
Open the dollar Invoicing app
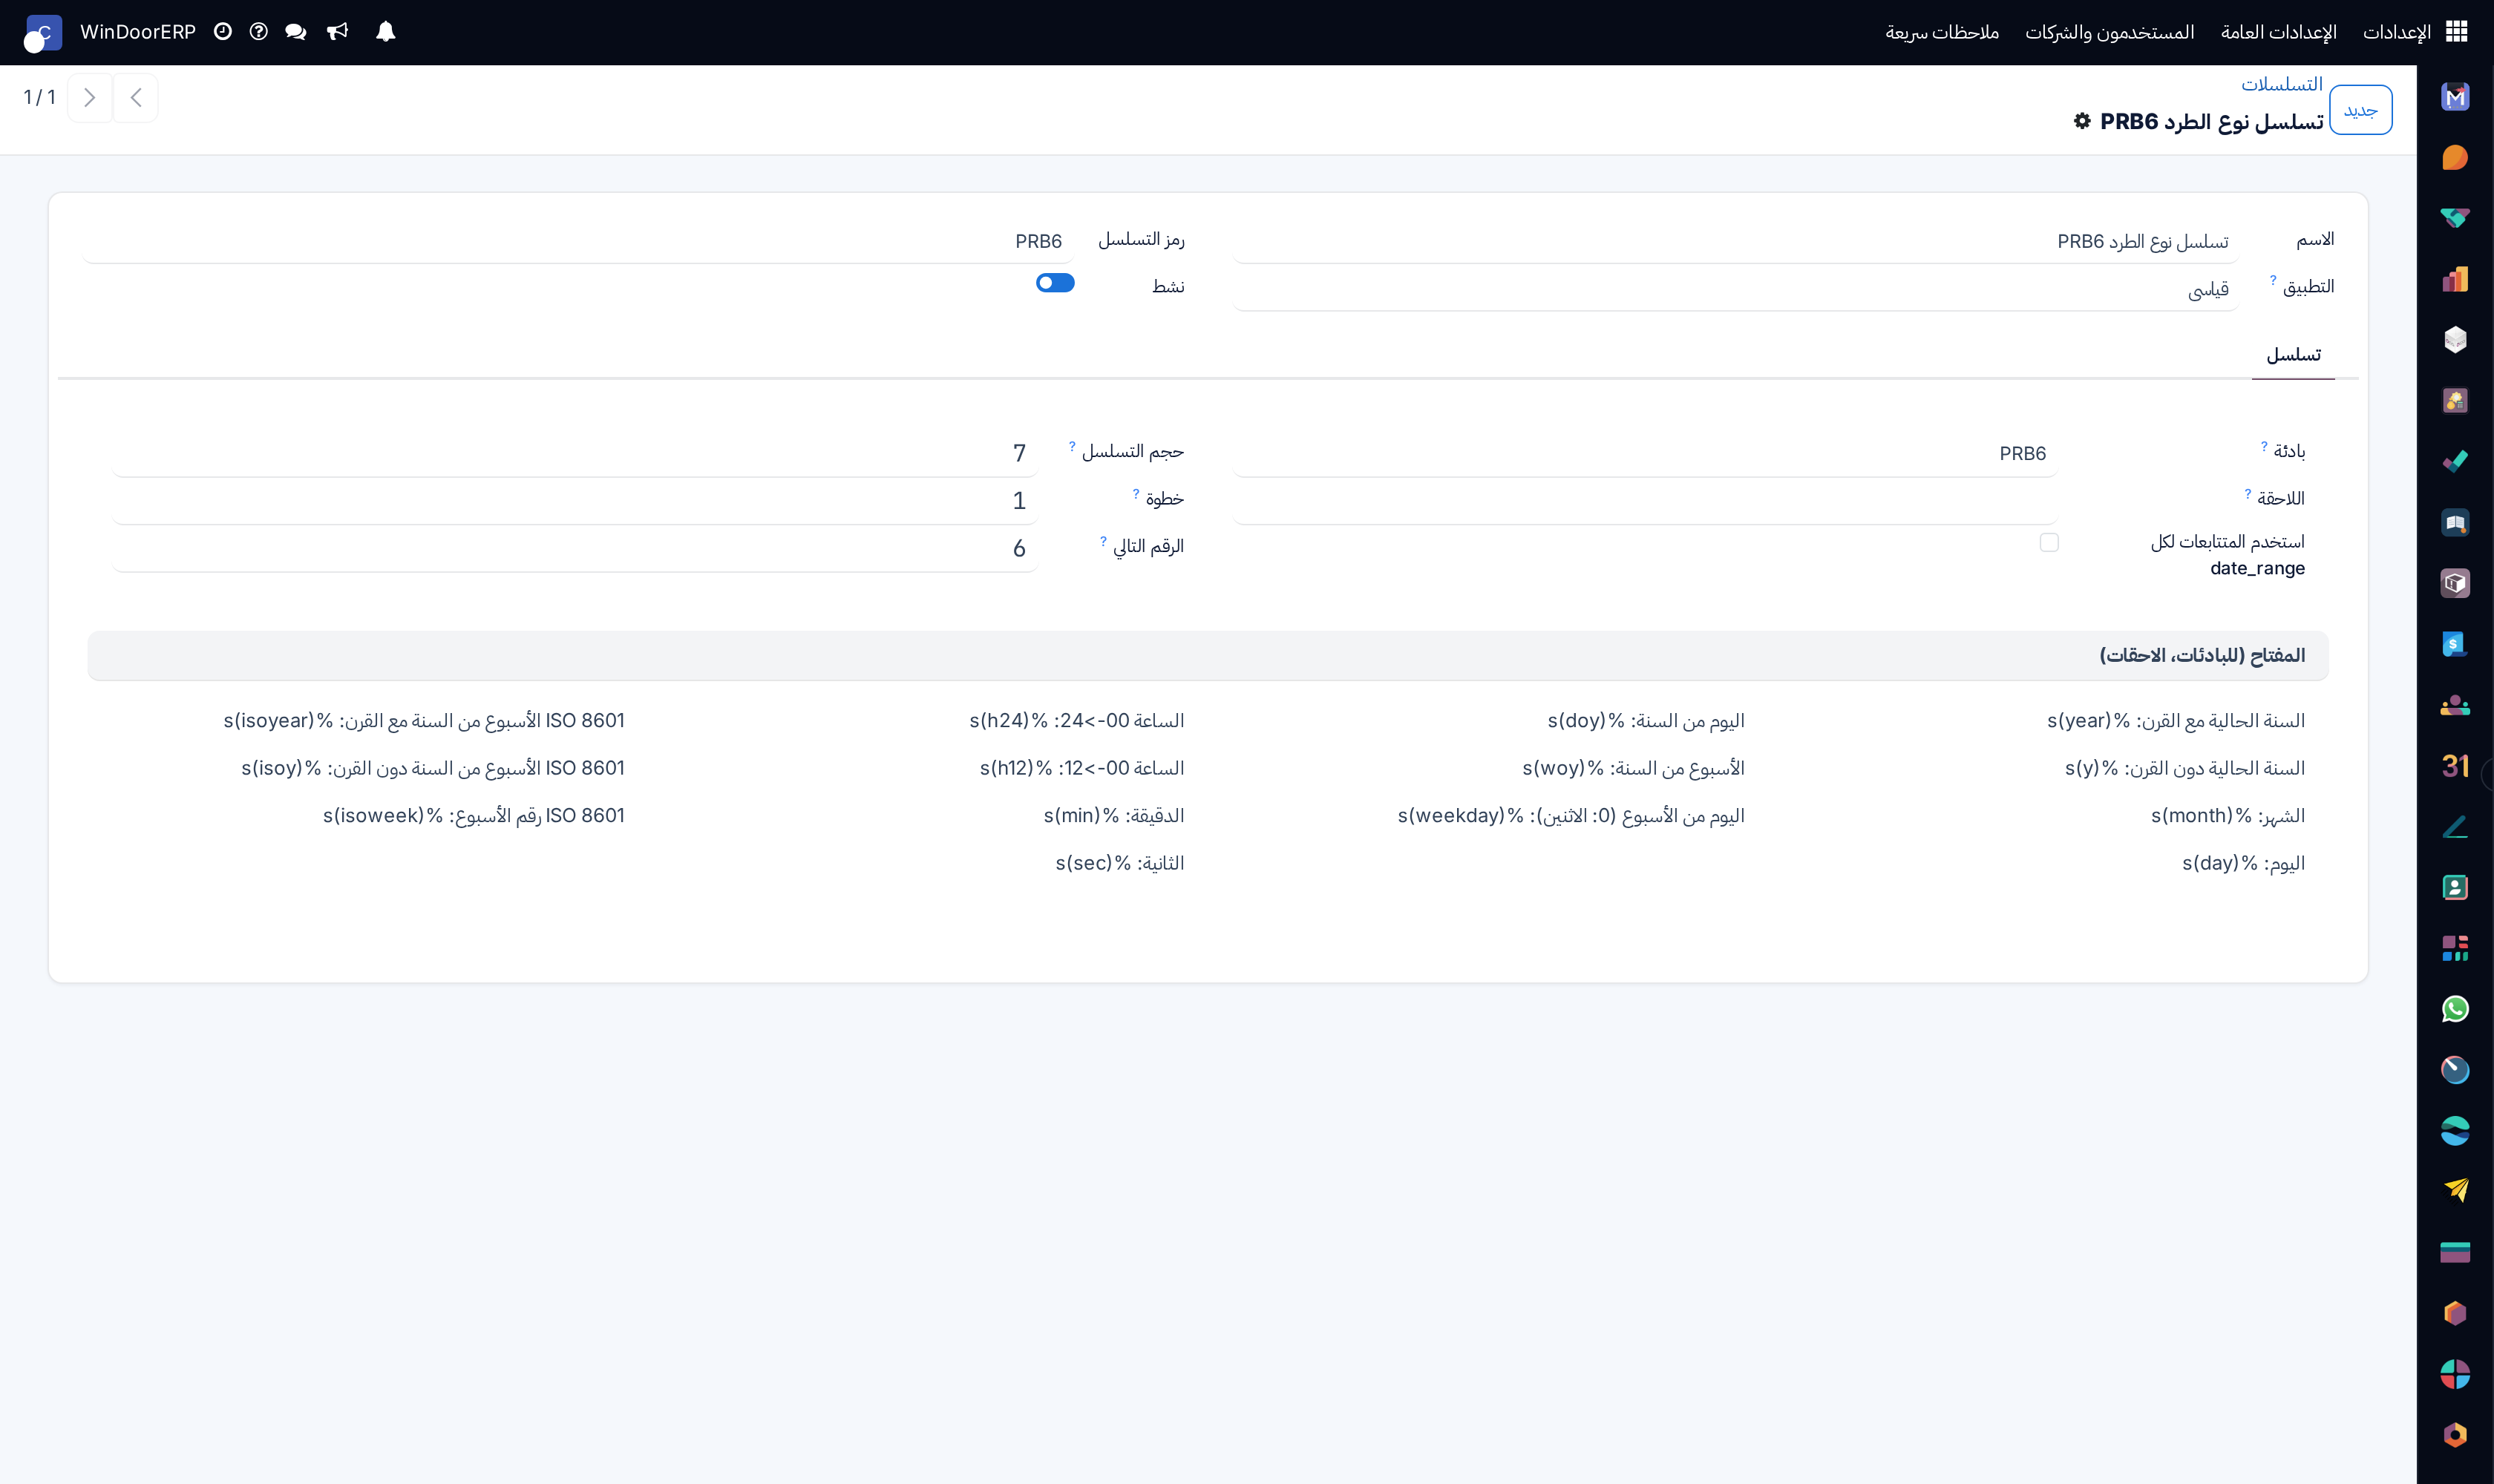pos(2455,644)
